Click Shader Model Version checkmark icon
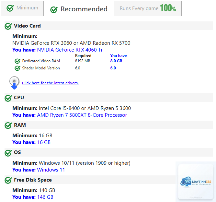Screen dimensions: 216x202 pyautogui.click(x=17, y=68)
